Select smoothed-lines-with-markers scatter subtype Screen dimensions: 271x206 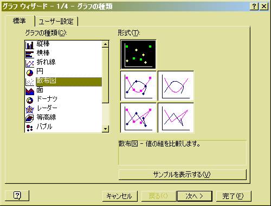click(138, 86)
